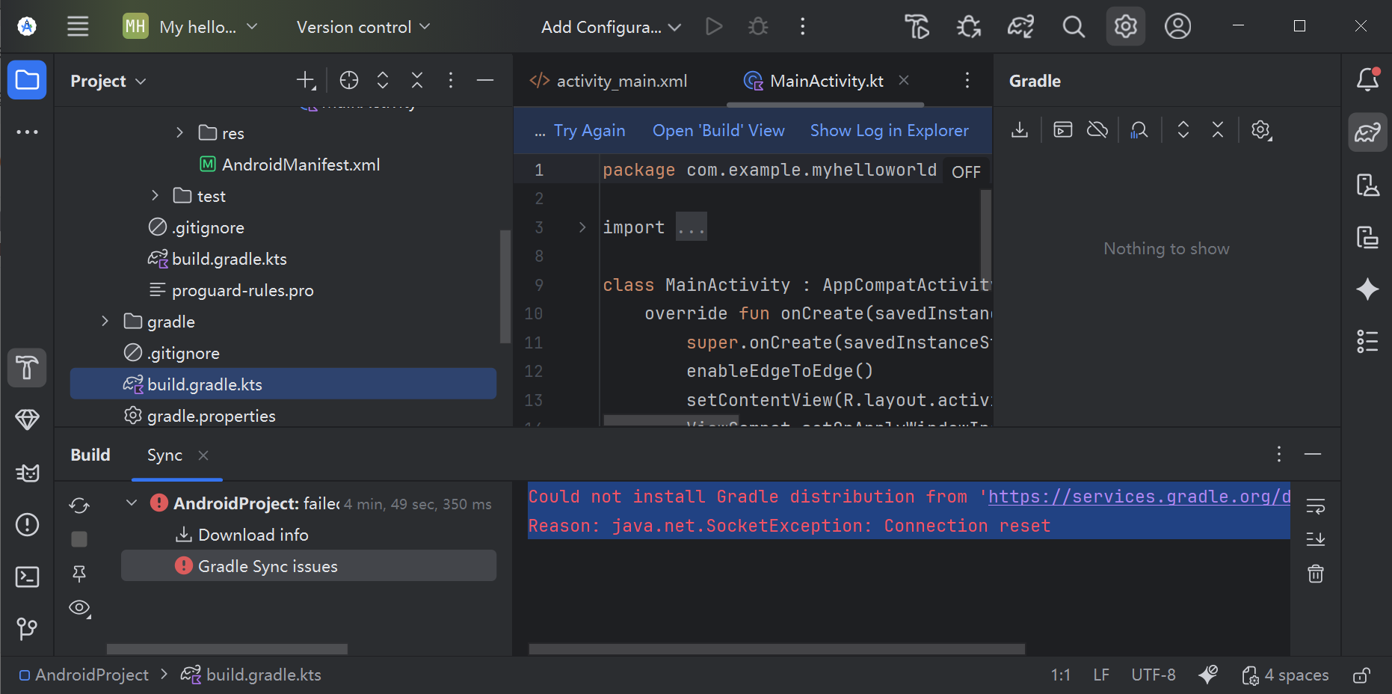The image size is (1392, 694).
Task: Click Download sources icon in Gradle panel
Action: point(1020,130)
